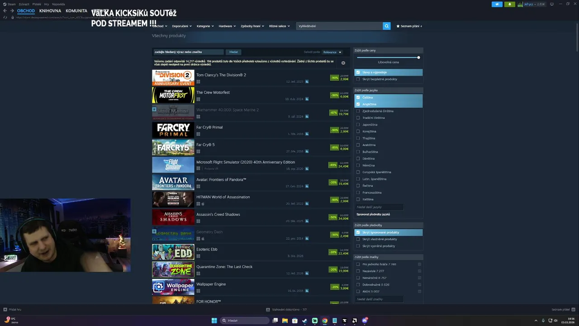Open search preferences gear icon

[343, 63]
